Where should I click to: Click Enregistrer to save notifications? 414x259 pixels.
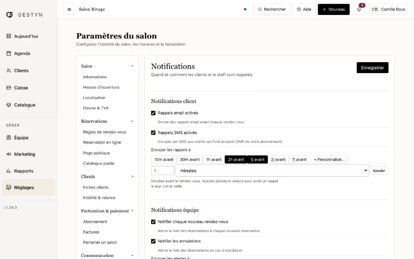click(372, 68)
